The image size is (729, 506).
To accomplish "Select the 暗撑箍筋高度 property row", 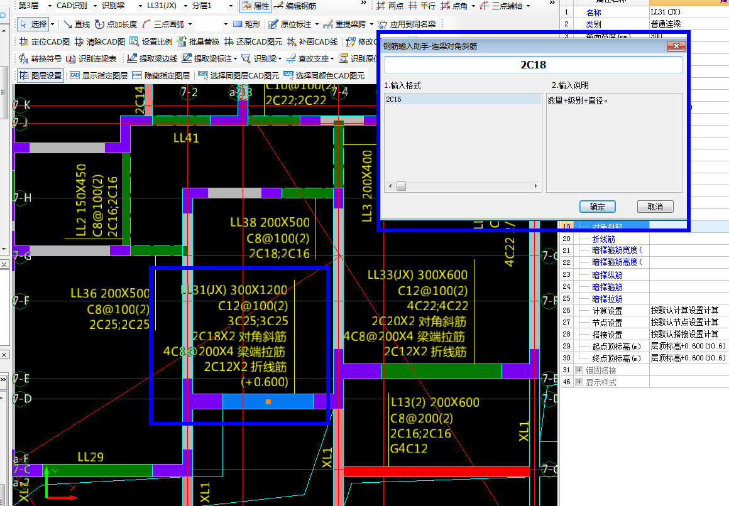I will click(617, 262).
